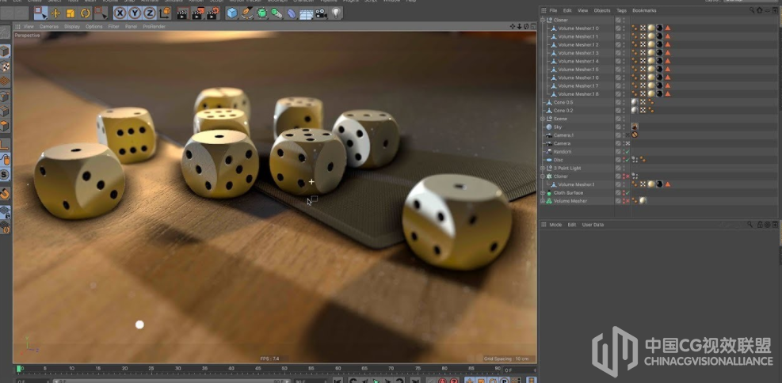Image resolution: width=782 pixels, height=383 pixels.
Task: Open the spline pen tool icon
Action: (x=247, y=13)
